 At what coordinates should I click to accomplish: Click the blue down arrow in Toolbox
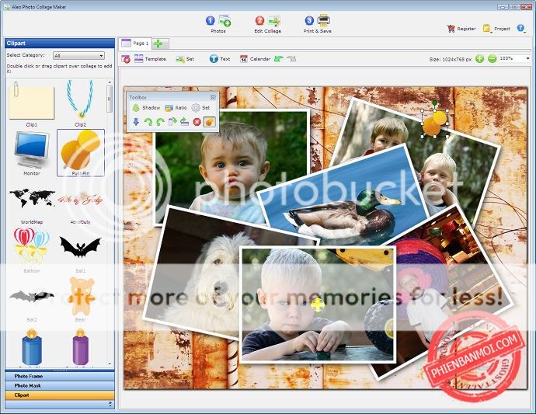click(136, 121)
